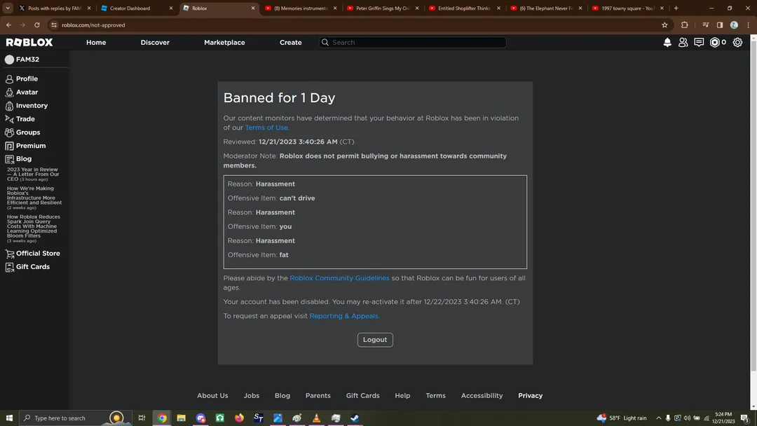757x426 pixels.
Task: Click the Friends icon in the top bar
Action: (x=683, y=42)
